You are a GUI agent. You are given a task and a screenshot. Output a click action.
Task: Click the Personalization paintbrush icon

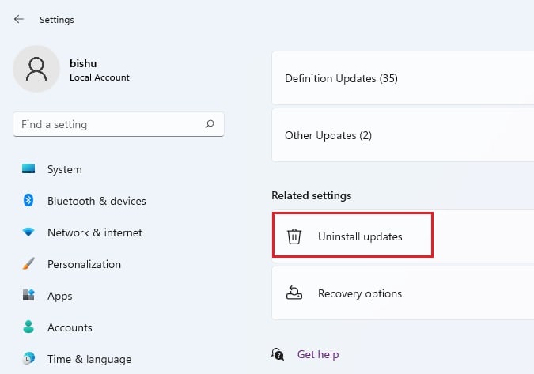click(28, 264)
